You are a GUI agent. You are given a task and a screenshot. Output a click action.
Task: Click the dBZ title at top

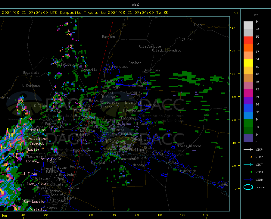click(x=135, y=5)
